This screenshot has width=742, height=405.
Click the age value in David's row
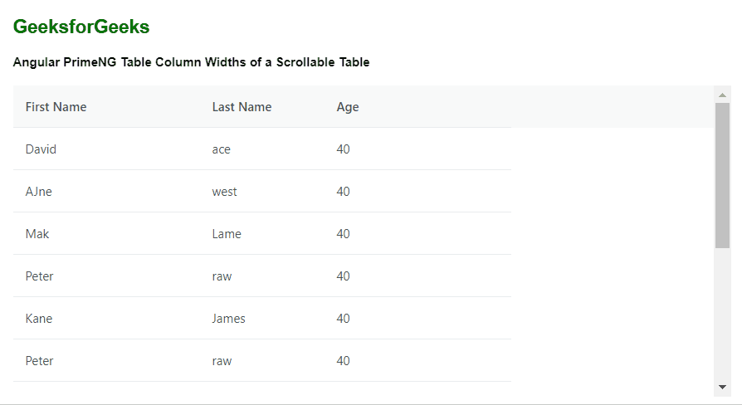pos(343,149)
